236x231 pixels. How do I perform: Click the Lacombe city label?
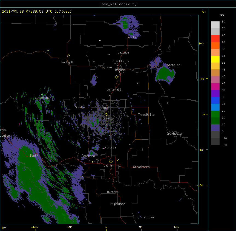tap(123, 52)
